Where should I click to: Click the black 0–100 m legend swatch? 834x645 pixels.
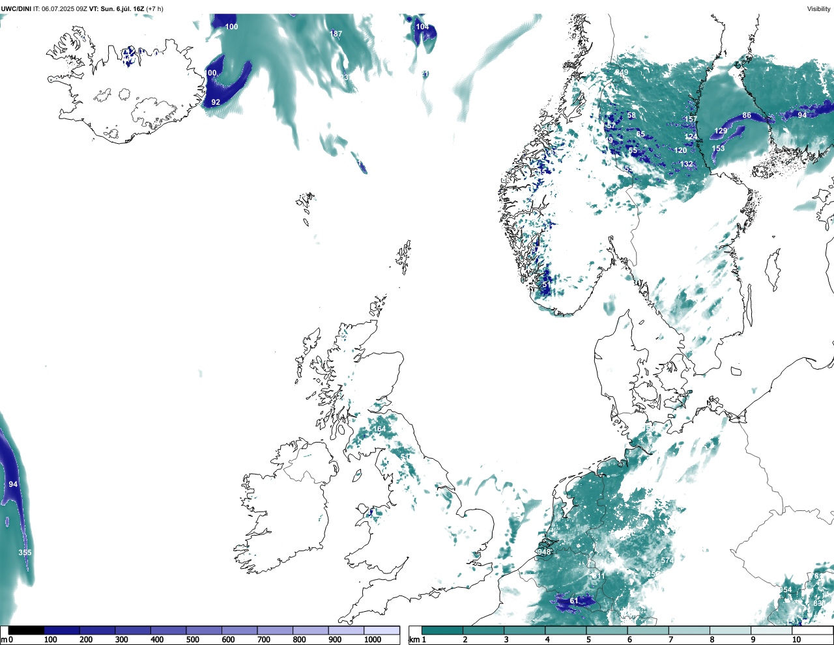point(27,631)
